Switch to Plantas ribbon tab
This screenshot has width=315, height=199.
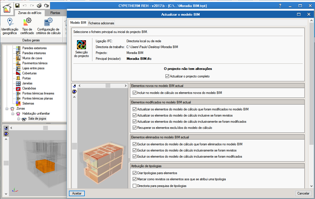click(55, 13)
